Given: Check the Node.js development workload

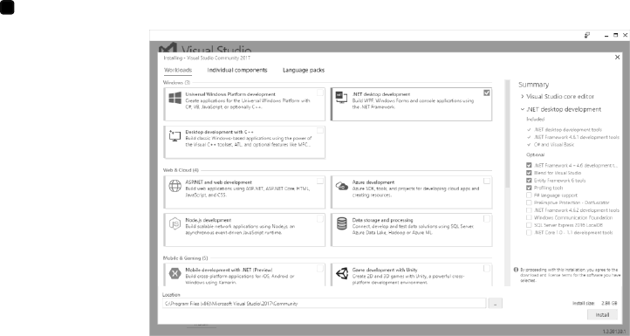Looking at the screenshot, I should 320,219.
